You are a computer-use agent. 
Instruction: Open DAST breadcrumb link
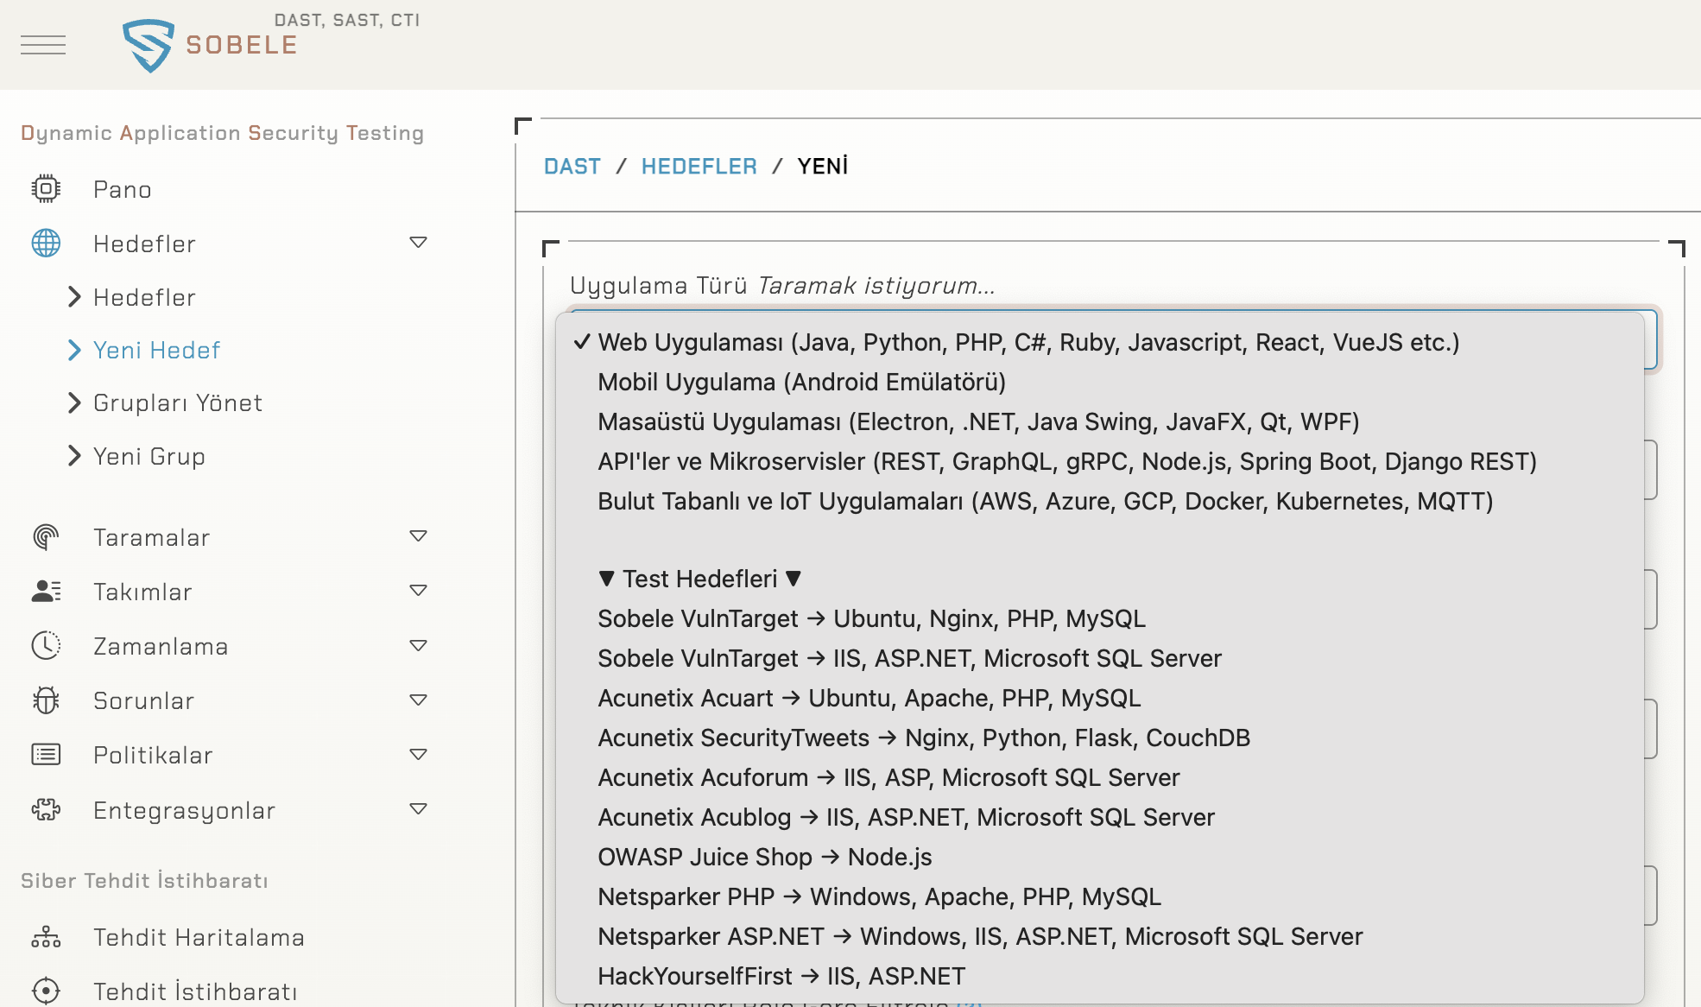pyautogui.click(x=572, y=166)
